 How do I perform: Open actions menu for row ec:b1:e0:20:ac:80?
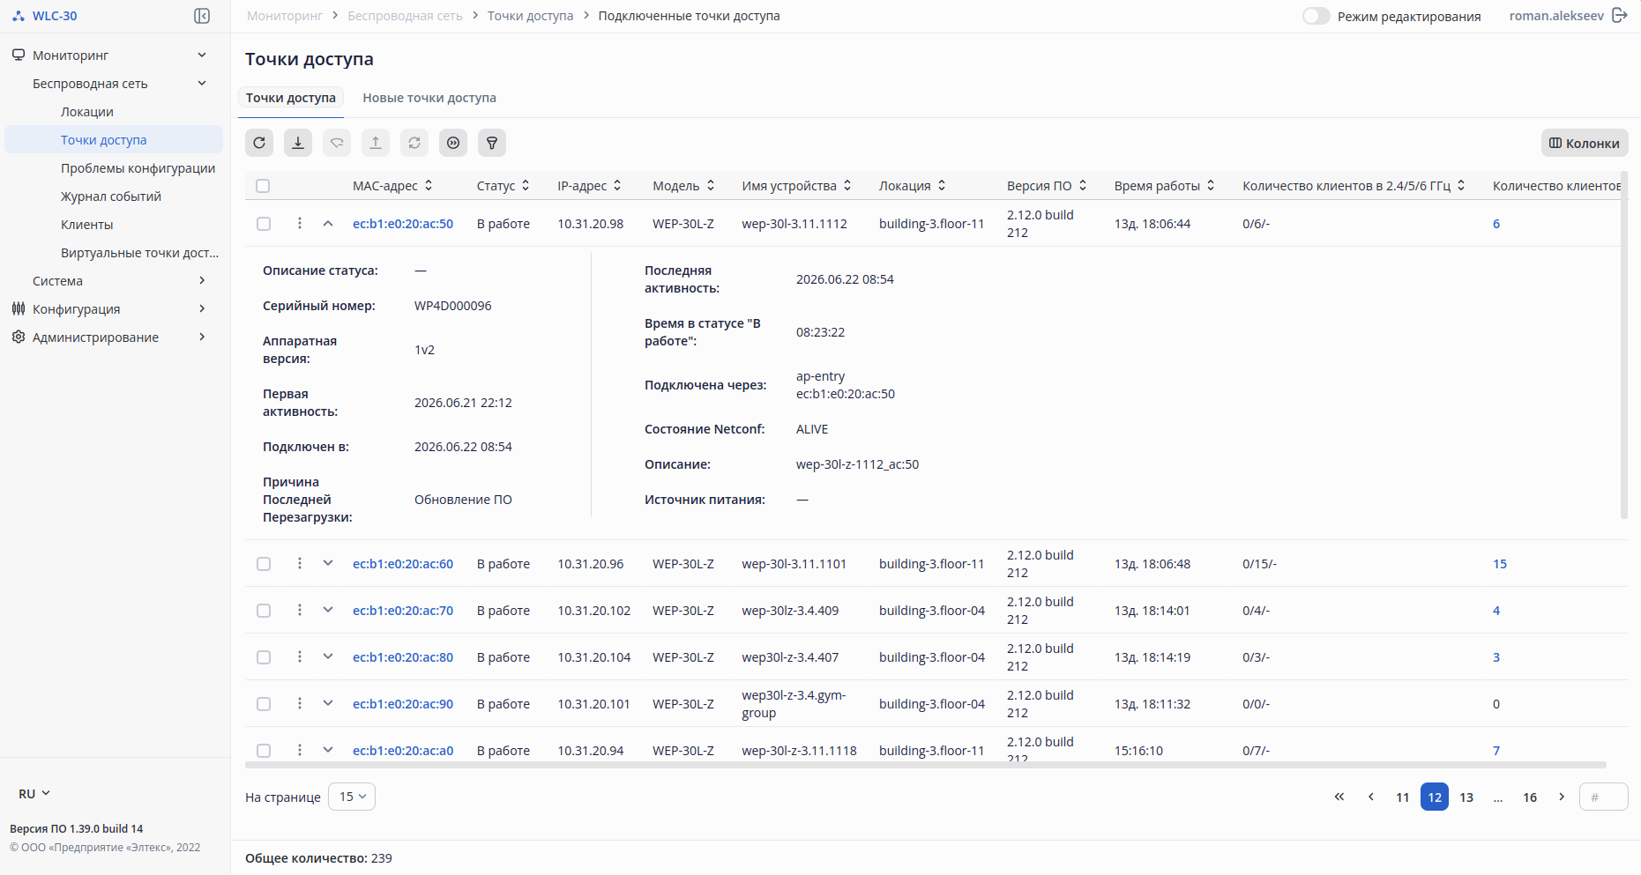point(300,656)
